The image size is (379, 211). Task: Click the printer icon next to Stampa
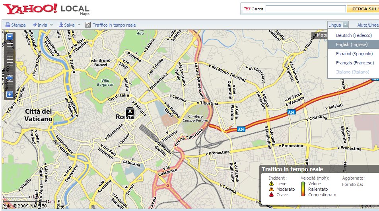coord(8,25)
